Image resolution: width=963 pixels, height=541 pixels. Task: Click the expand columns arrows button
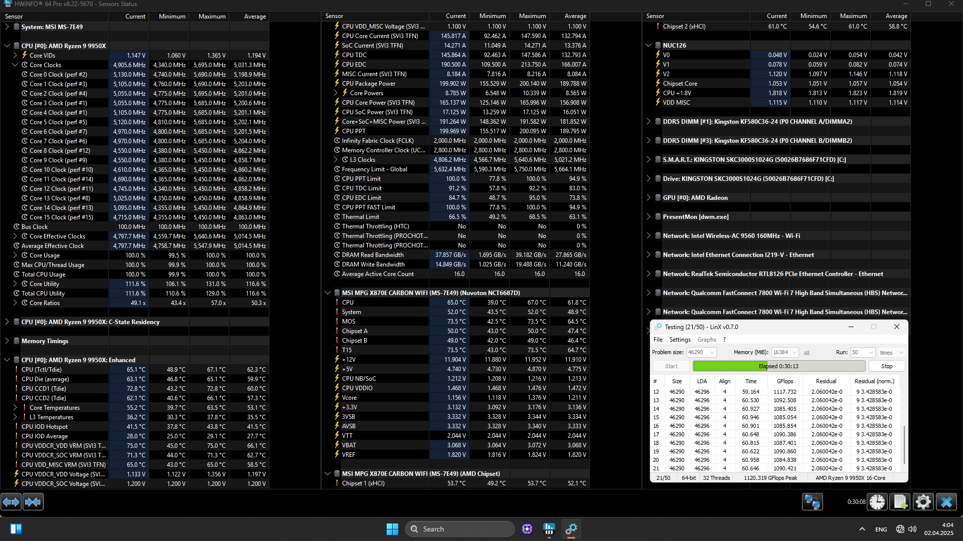click(11, 501)
